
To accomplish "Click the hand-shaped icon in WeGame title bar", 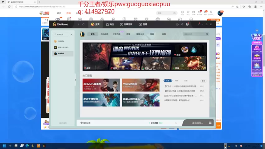I will click(182, 24).
